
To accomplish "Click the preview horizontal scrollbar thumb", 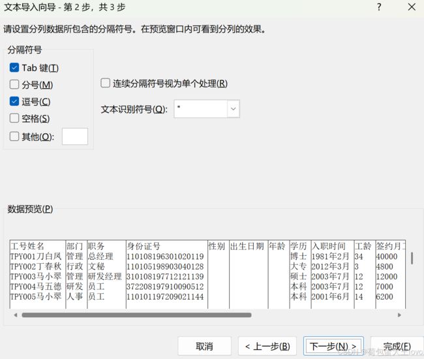I will [136, 315].
